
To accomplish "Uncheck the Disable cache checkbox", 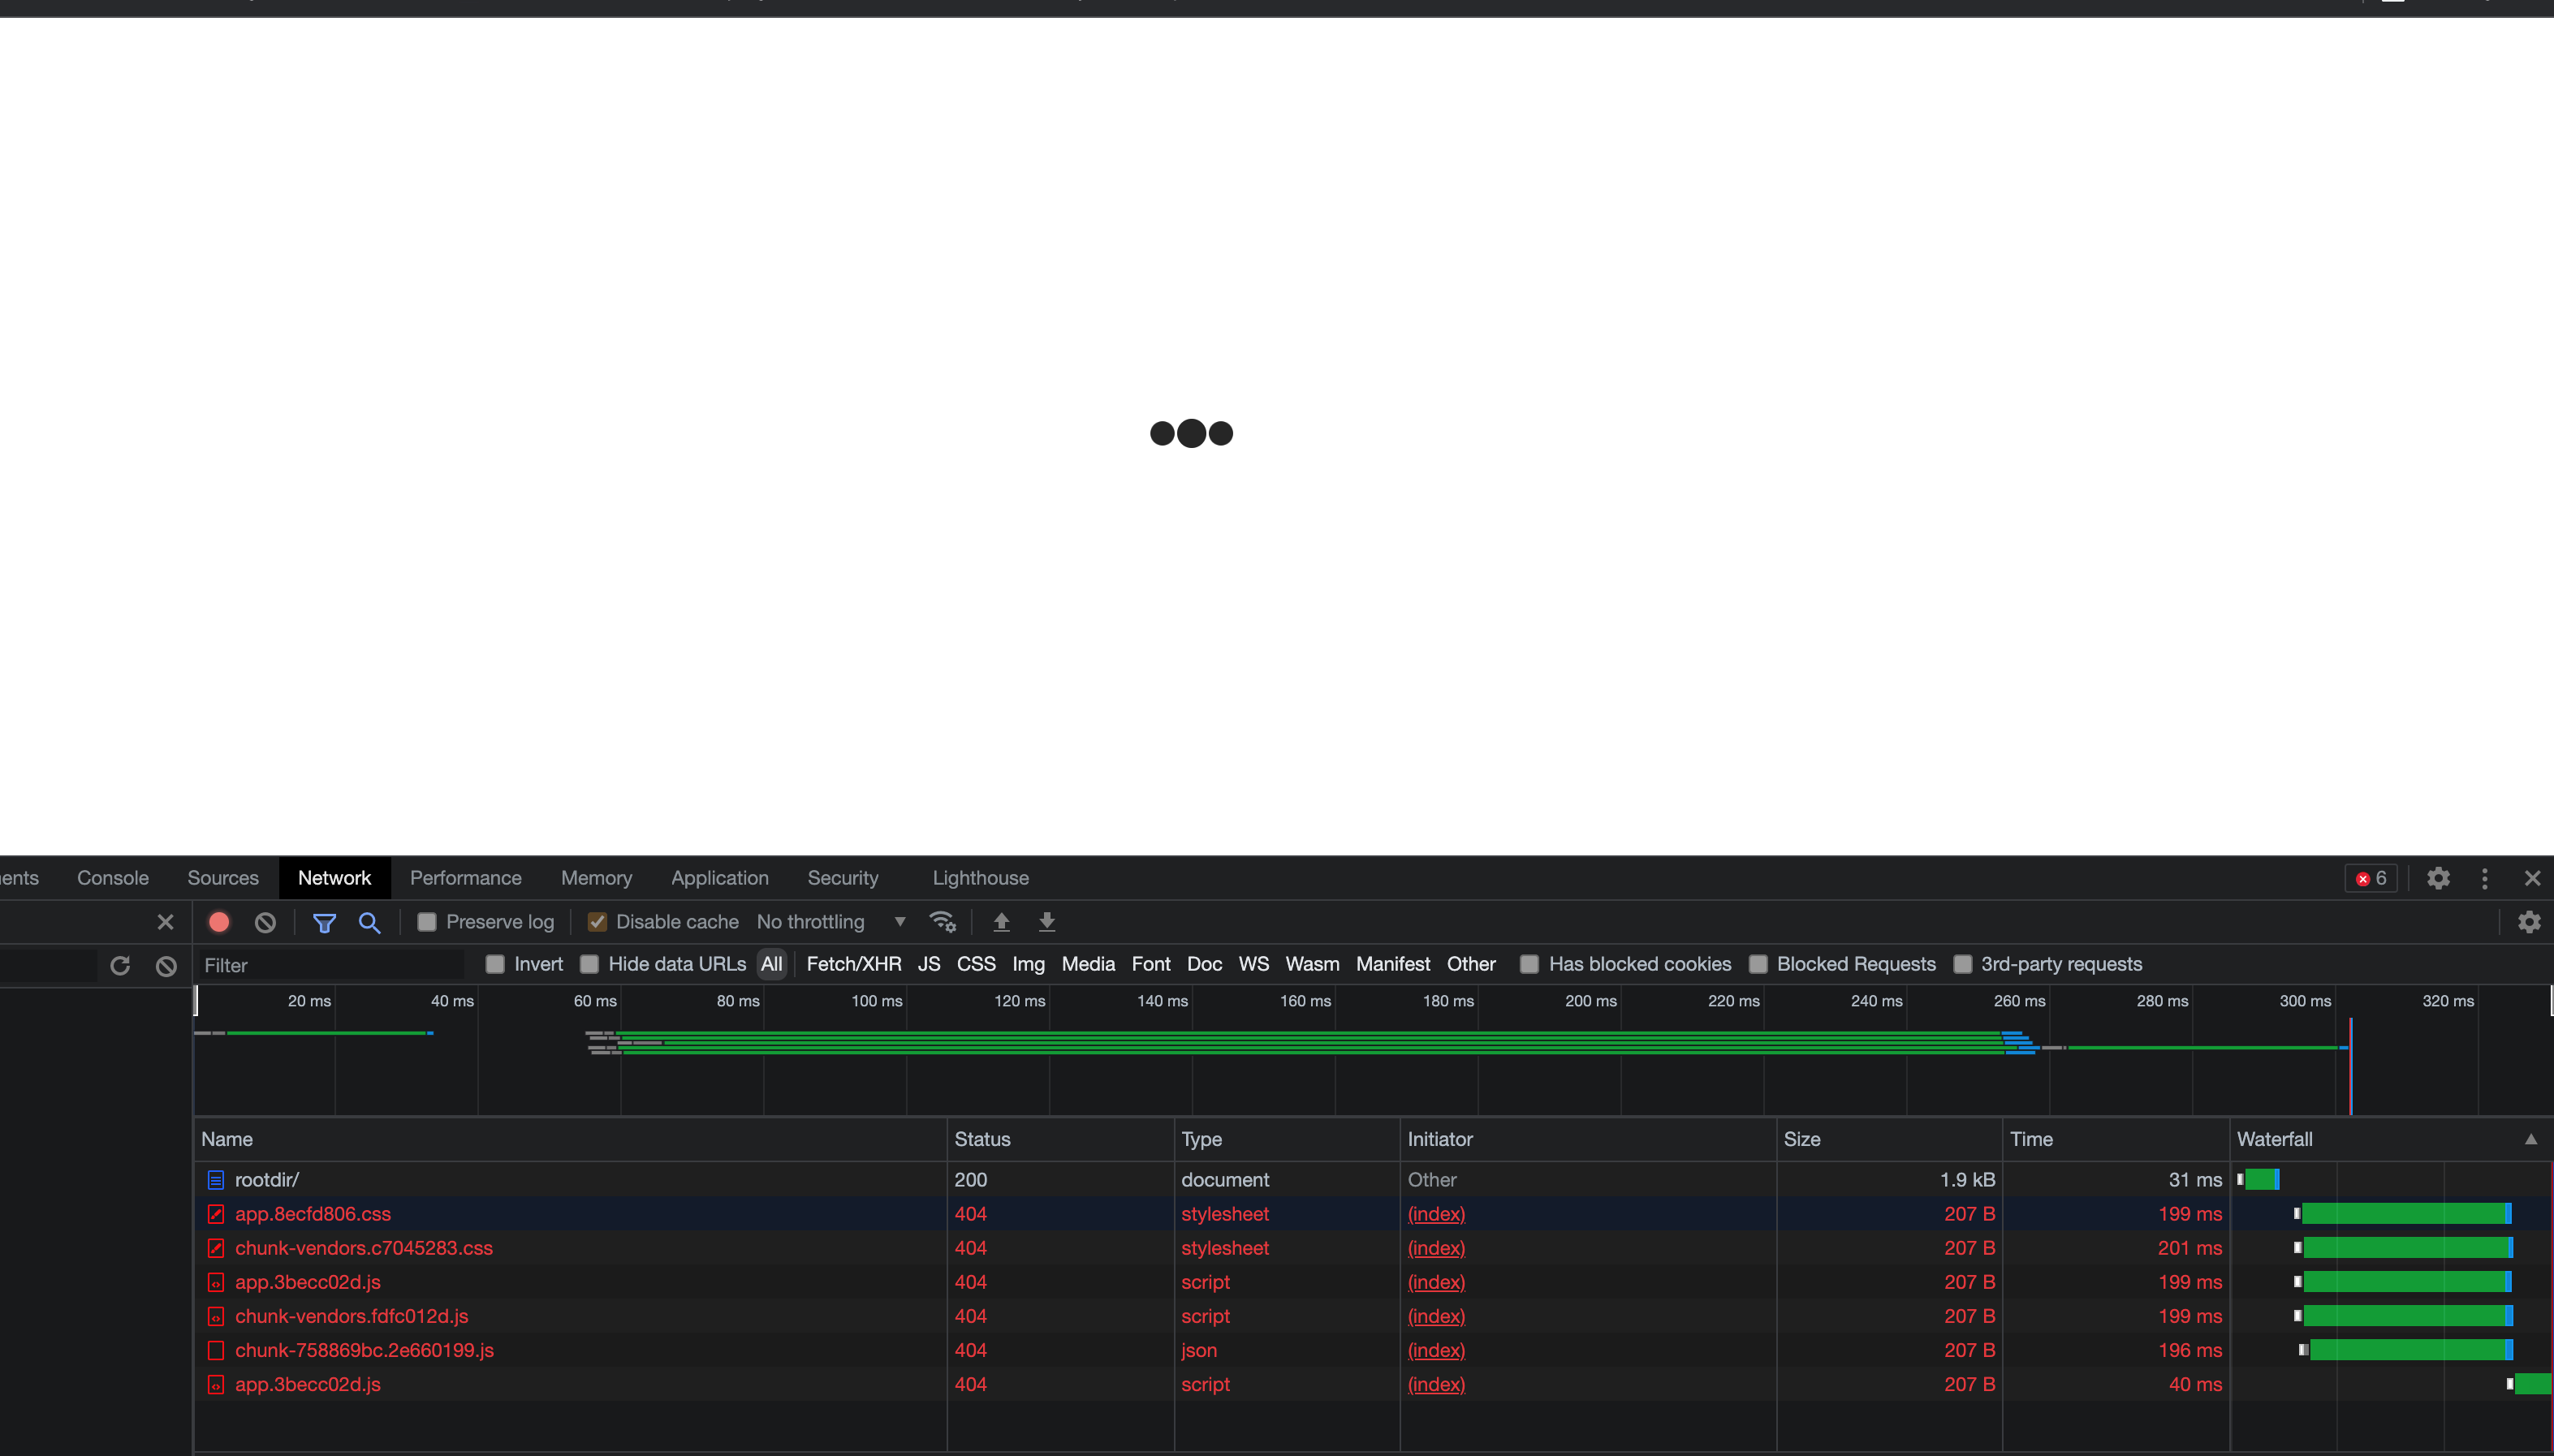I will tap(597, 921).
